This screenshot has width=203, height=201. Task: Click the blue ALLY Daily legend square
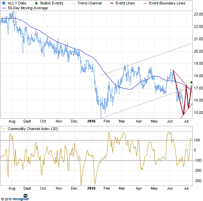point(4,3)
